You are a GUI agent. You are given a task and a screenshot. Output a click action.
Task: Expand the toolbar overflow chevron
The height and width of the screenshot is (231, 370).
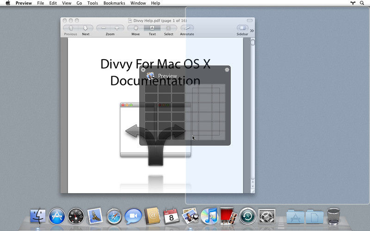[252, 30]
